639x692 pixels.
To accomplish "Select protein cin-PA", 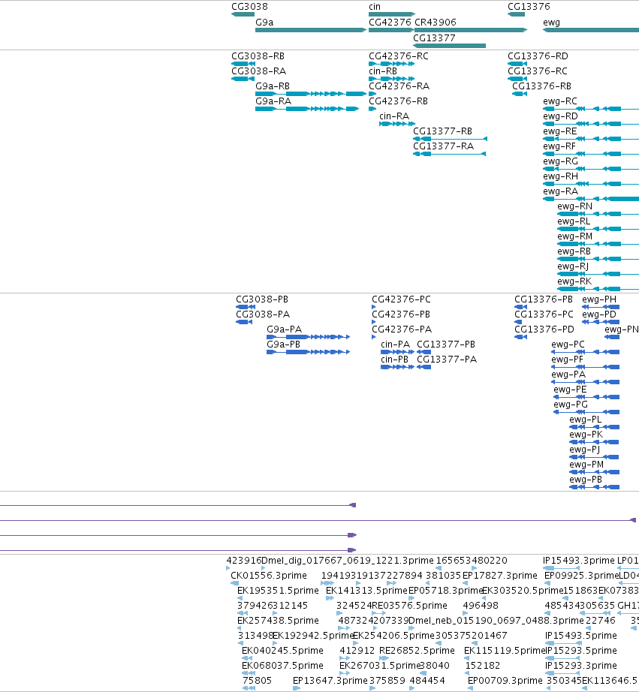I will tap(396, 344).
